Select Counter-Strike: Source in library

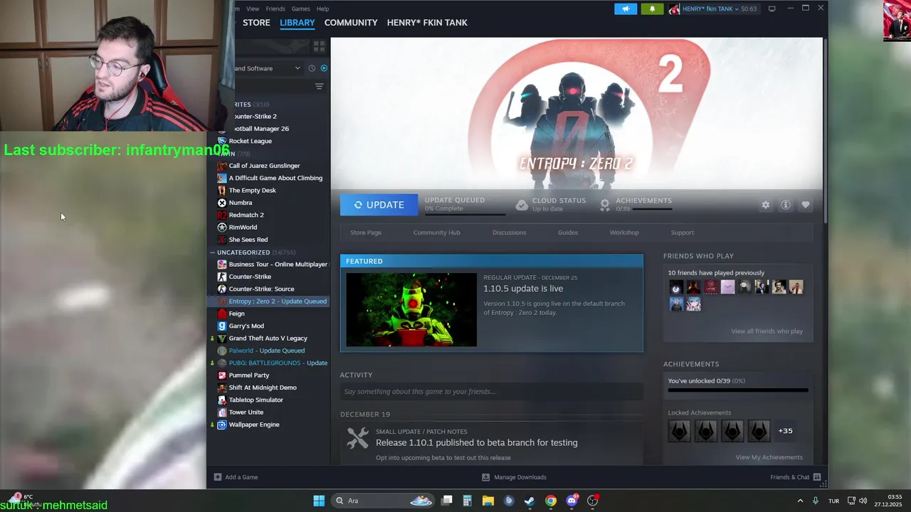click(x=261, y=289)
